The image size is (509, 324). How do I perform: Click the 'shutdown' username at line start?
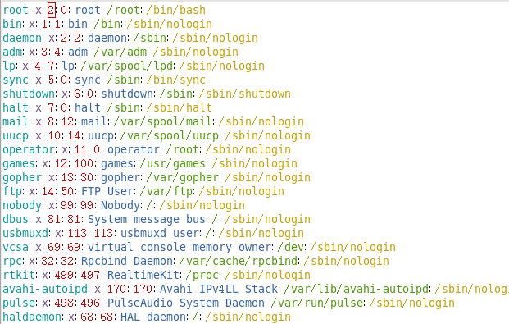pos(29,94)
